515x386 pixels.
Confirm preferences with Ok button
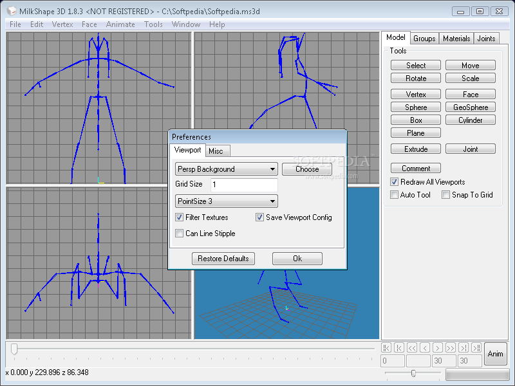pyautogui.click(x=297, y=259)
